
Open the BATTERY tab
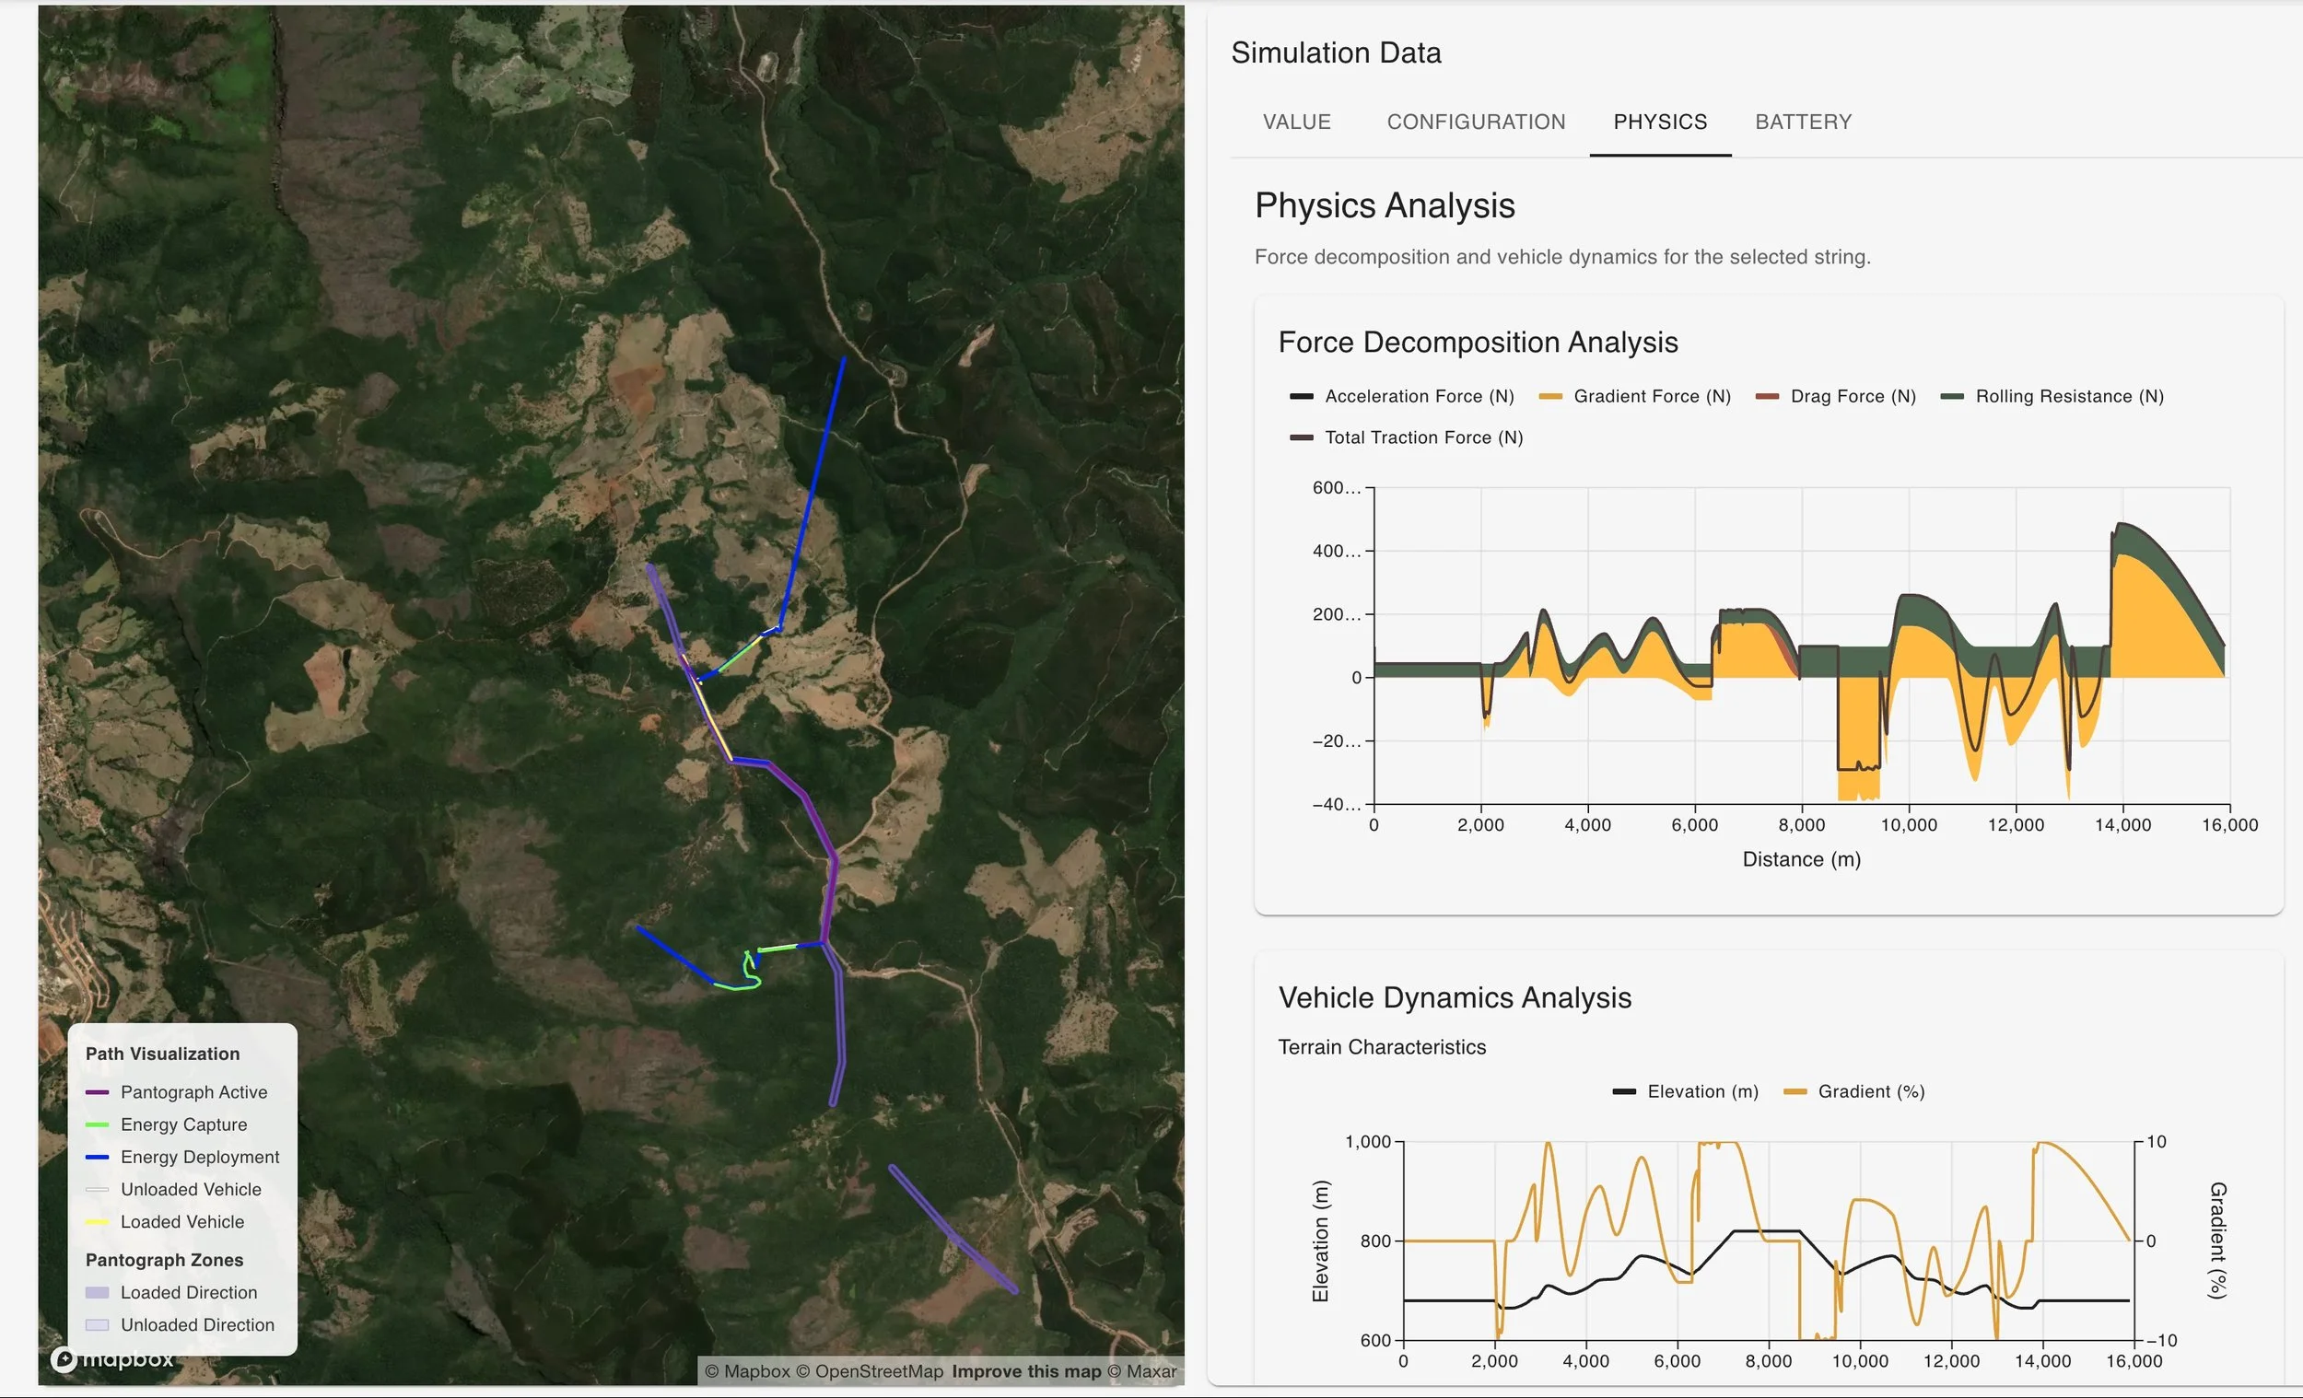coord(1802,122)
